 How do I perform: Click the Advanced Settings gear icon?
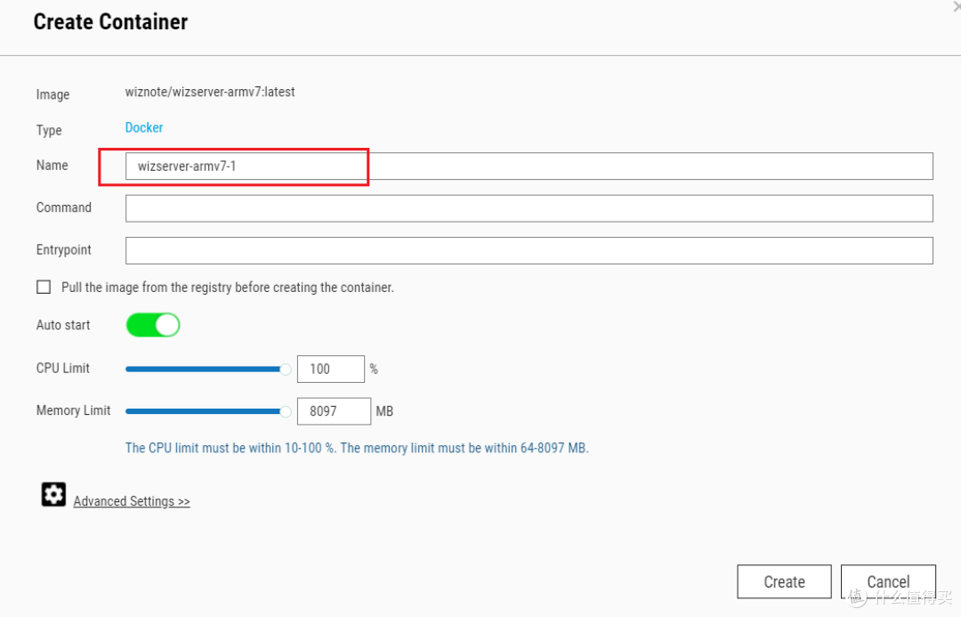(x=53, y=494)
